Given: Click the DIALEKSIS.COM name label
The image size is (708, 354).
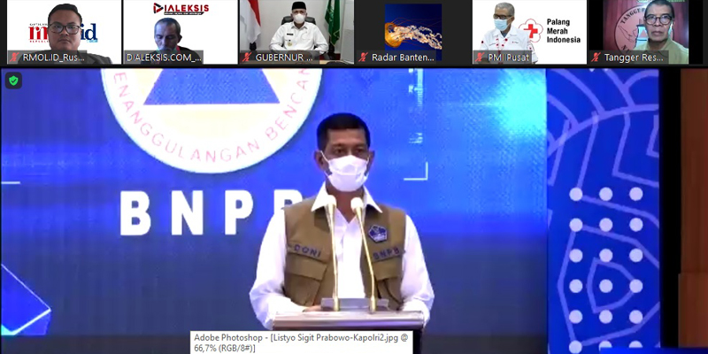Looking at the screenshot, I should point(164,58).
